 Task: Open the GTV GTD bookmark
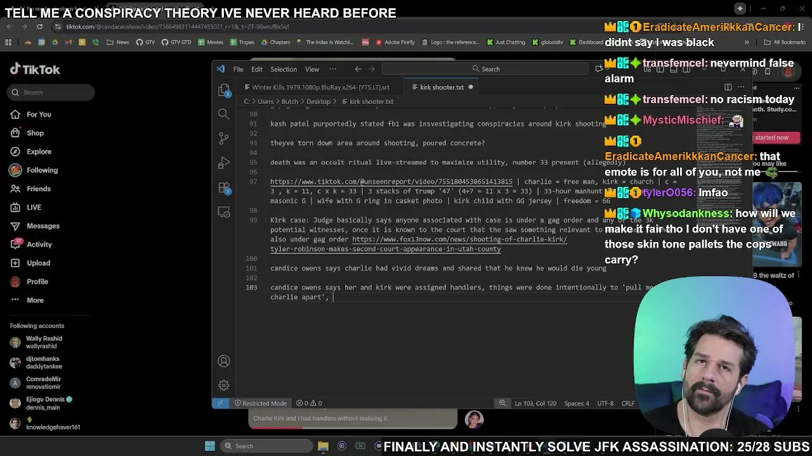[x=176, y=42]
